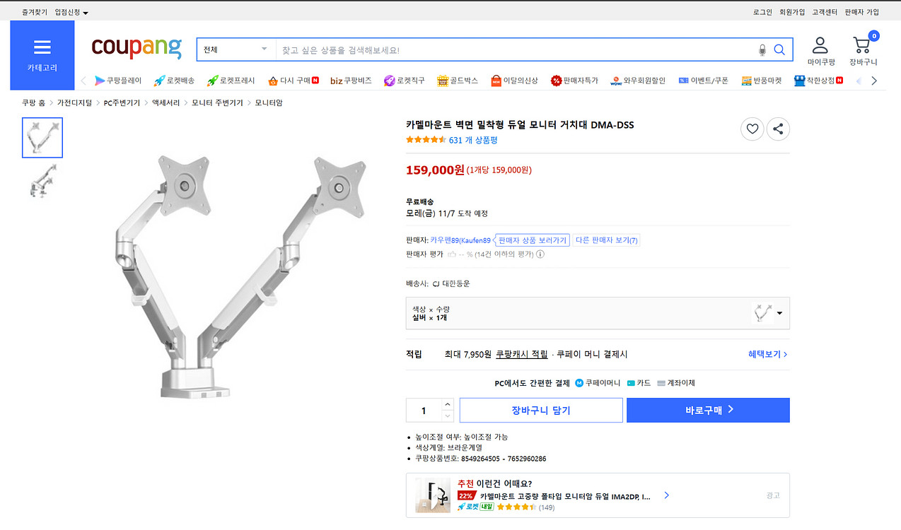Click the seller rating info icon

click(x=540, y=254)
